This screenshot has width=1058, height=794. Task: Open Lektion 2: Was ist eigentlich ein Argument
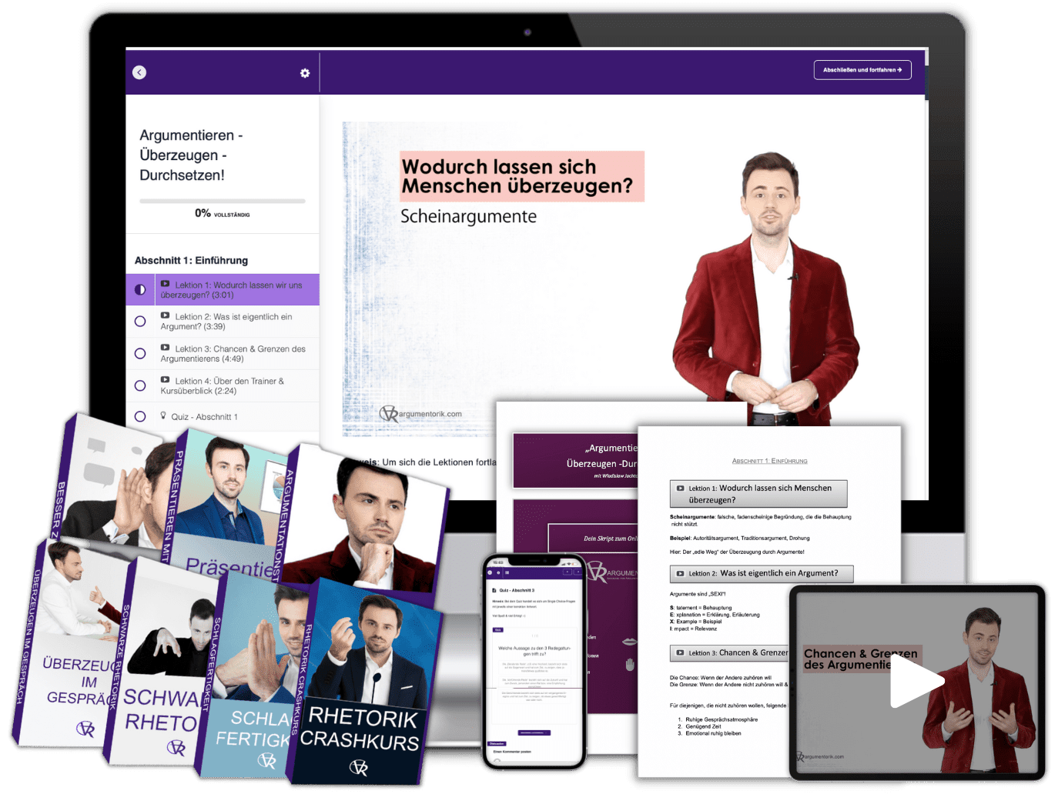(233, 322)
